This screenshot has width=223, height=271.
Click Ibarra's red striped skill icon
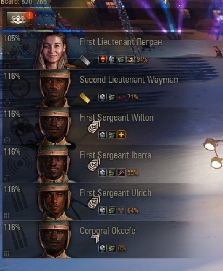tap(121, 172)
